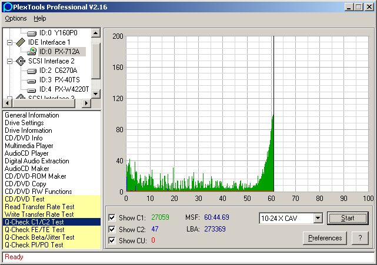Open Drive Information in function list

click(28, 130)
